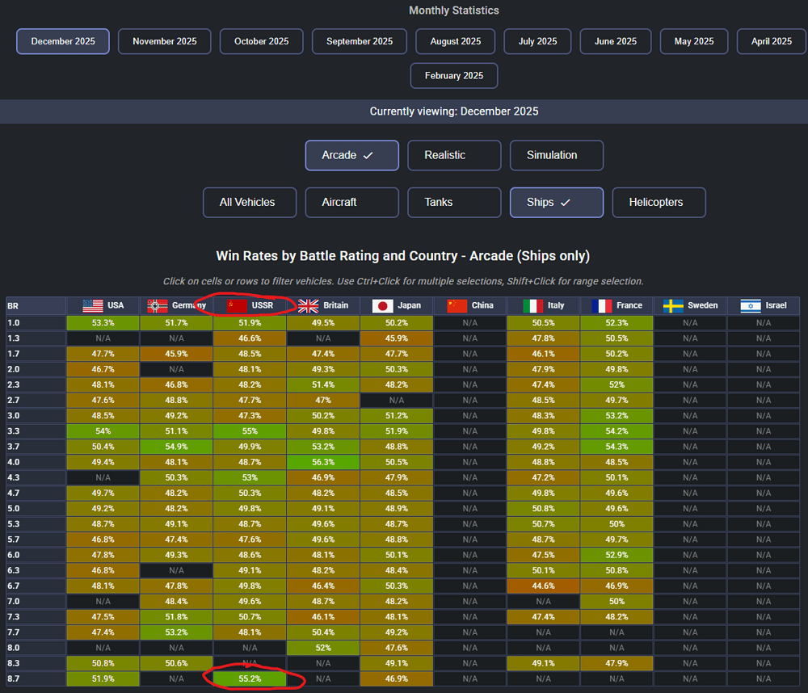
Task: Click the Britain Union Jack flag icon
Action: 308,305
